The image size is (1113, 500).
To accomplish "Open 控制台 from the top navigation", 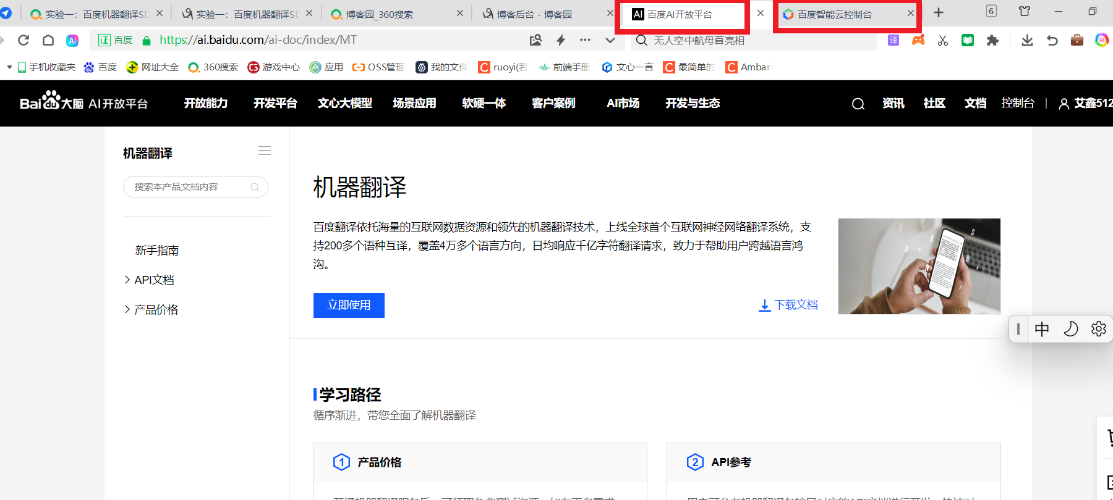I will [x=1018, y=103].
